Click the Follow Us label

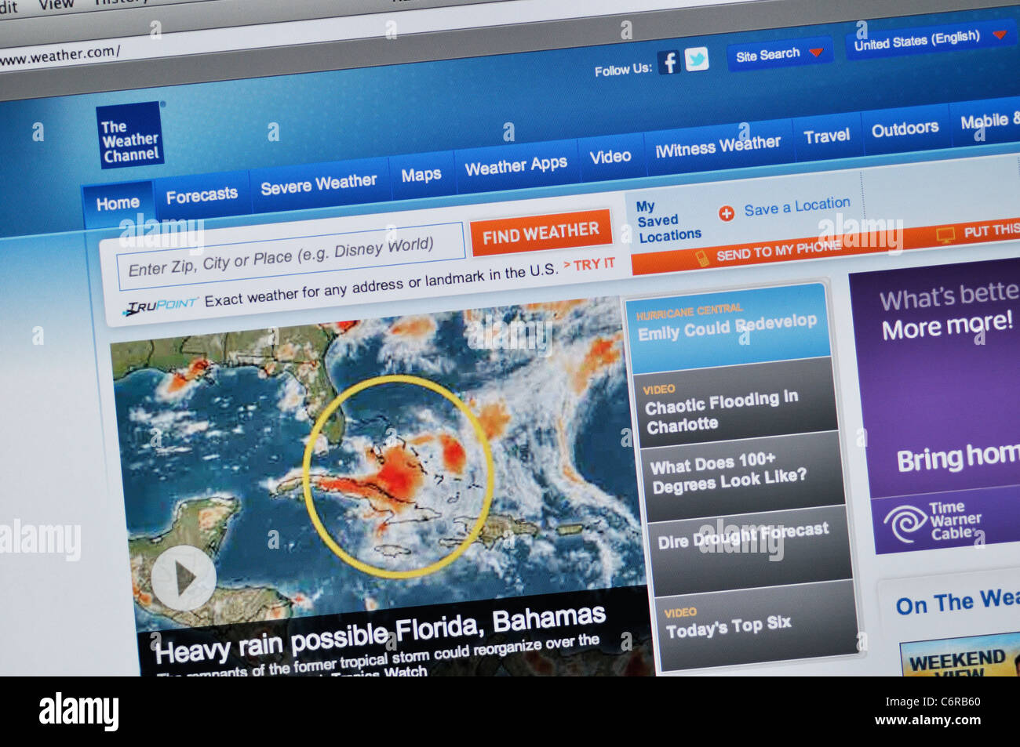623,70
